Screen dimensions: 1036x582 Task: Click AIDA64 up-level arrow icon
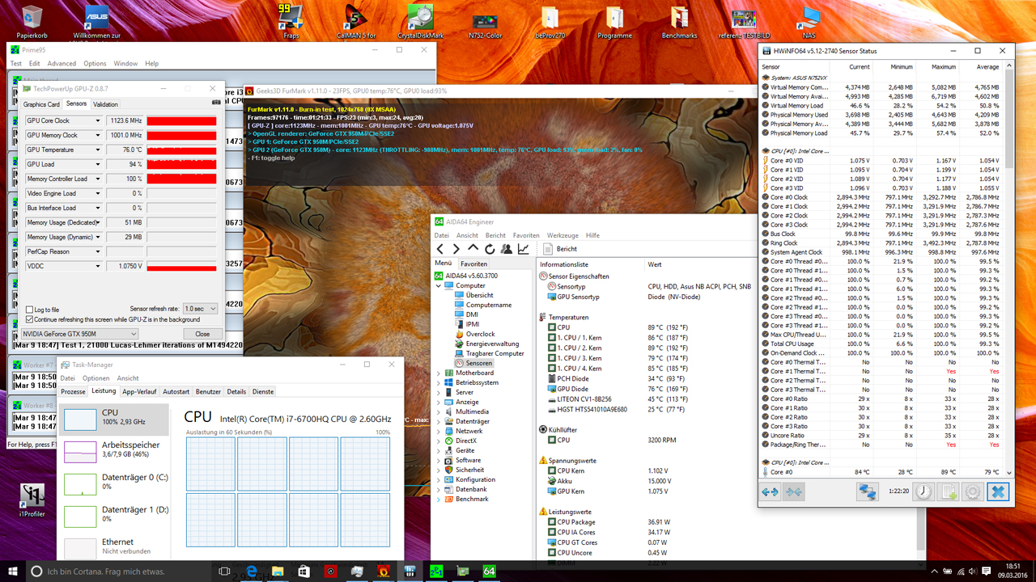coord(473,249)
